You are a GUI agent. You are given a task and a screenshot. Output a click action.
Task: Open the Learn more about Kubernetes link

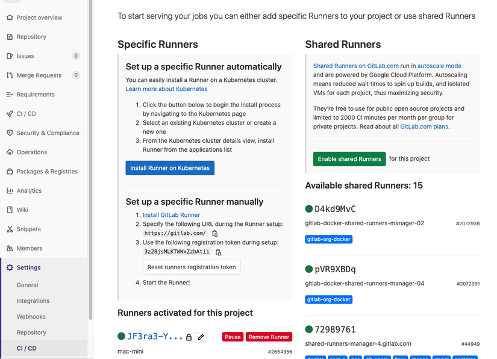[x=166, y=89]
